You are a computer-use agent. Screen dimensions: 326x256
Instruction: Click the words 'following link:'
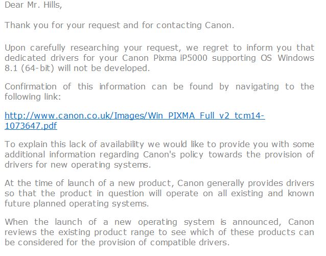(33, 97)
